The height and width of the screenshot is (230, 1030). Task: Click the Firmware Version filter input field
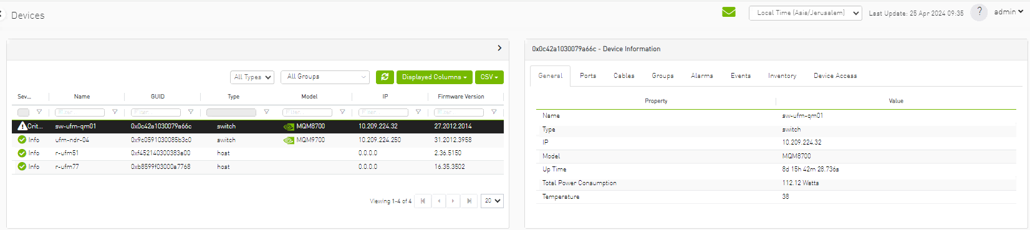click(459, 112)
